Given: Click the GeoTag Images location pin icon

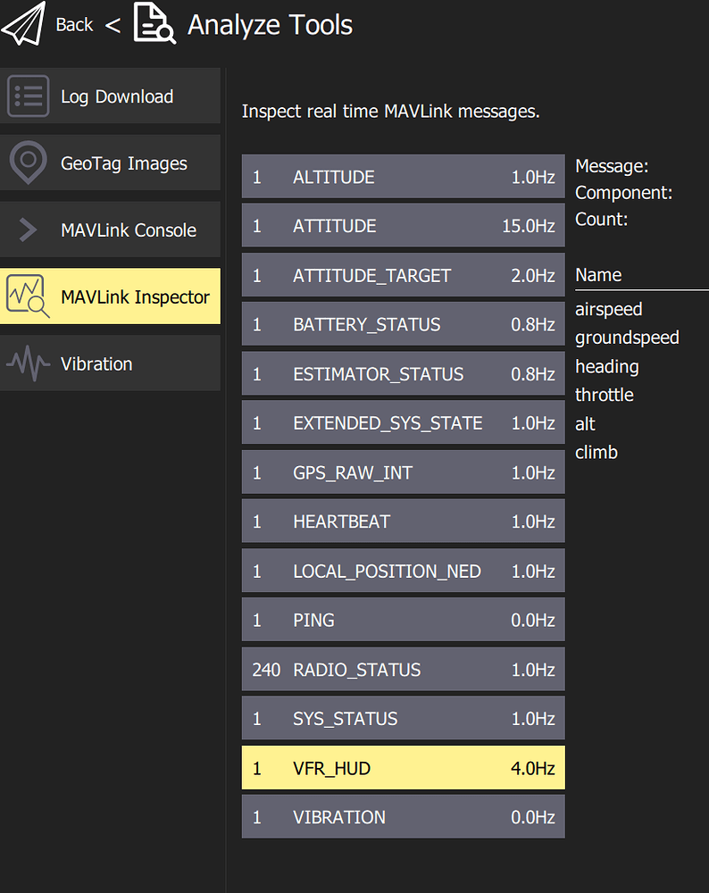Looking at the screenshot, I should tap(29, 163).
